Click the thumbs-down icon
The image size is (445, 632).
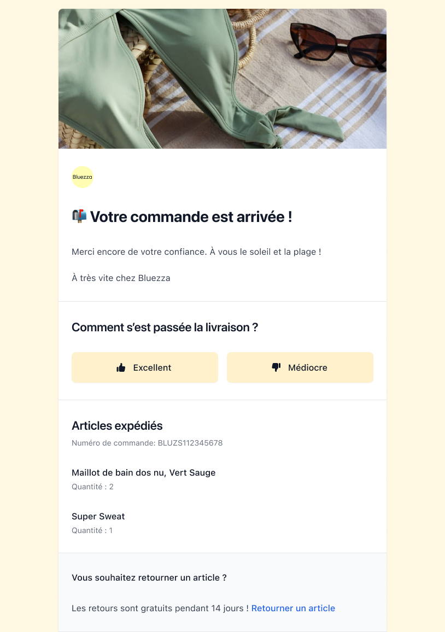pyautogui.click(x=276, y=367)
